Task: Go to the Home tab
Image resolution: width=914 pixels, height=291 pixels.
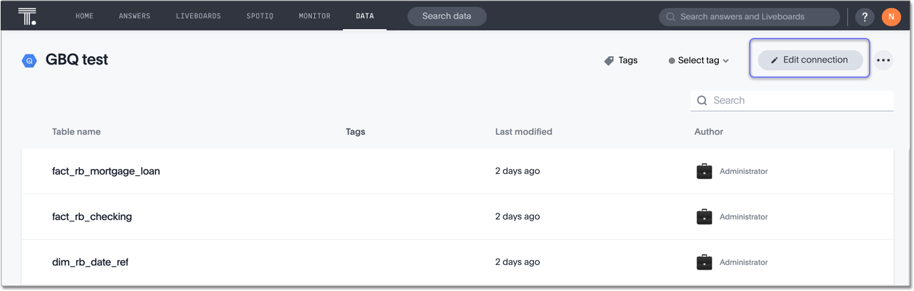Action: tap(84, 16)
